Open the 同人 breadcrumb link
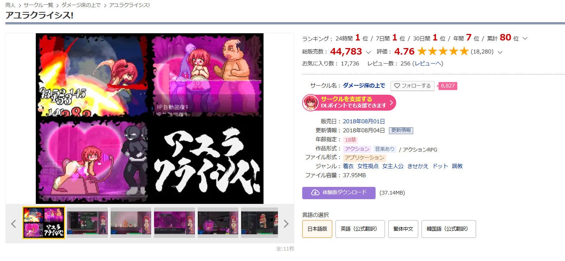 tap(10, 5)
